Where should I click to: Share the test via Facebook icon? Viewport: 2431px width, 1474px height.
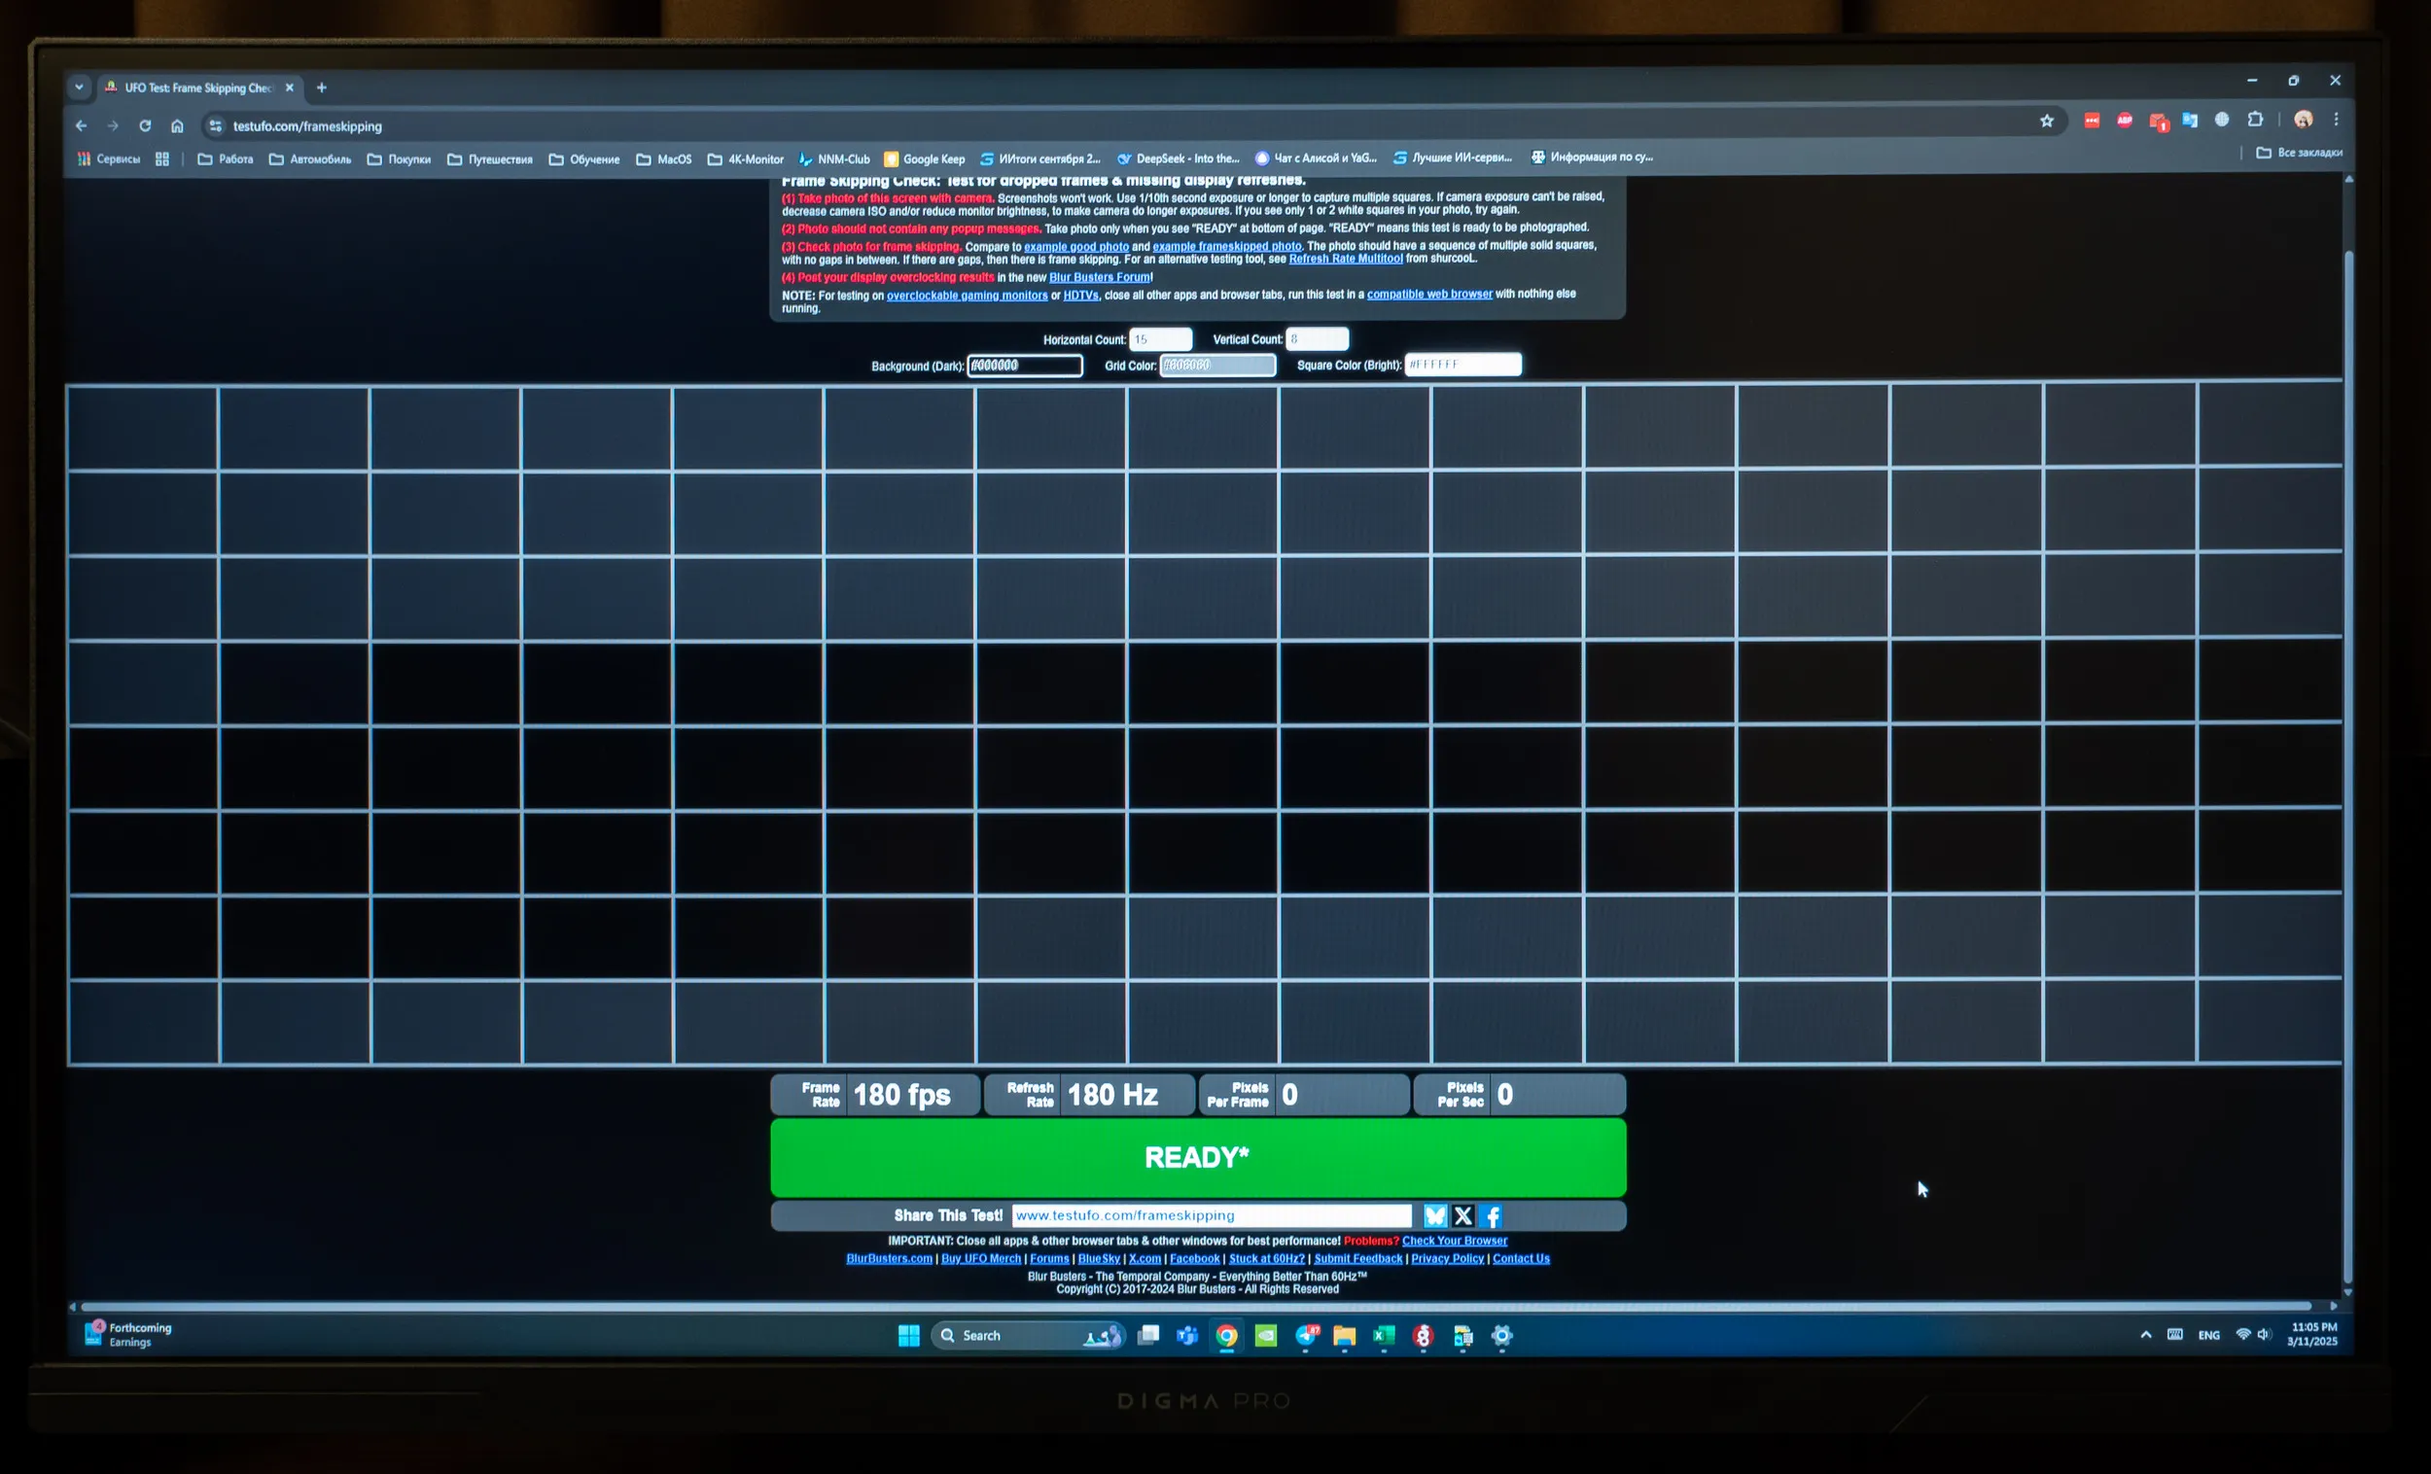[1493, 1215]
